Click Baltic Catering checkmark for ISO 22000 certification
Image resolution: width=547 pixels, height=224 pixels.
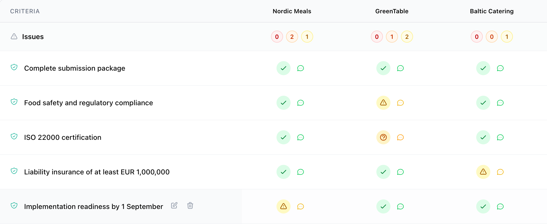pyautogui.click(x=483, y=137)
